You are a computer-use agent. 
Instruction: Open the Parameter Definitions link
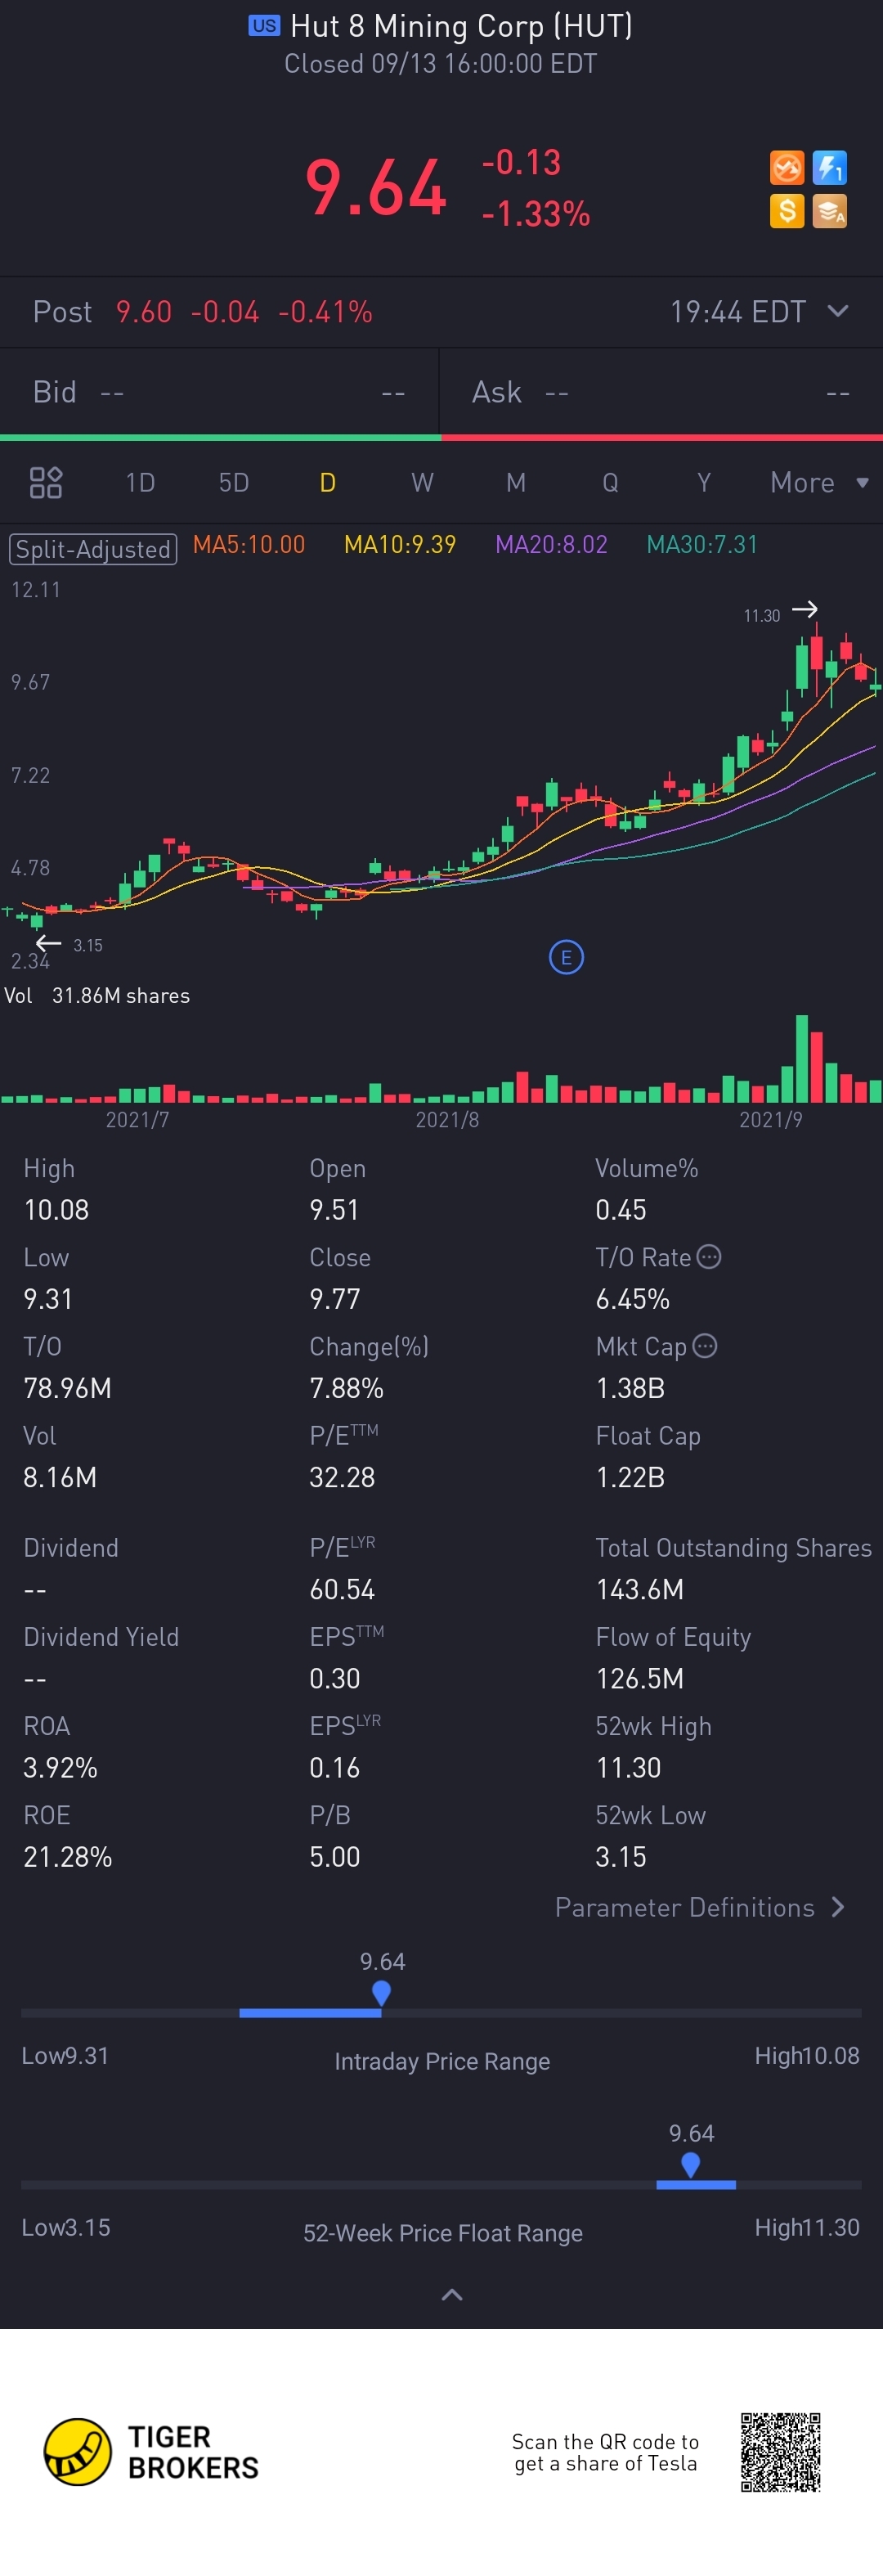[700, 1907]
